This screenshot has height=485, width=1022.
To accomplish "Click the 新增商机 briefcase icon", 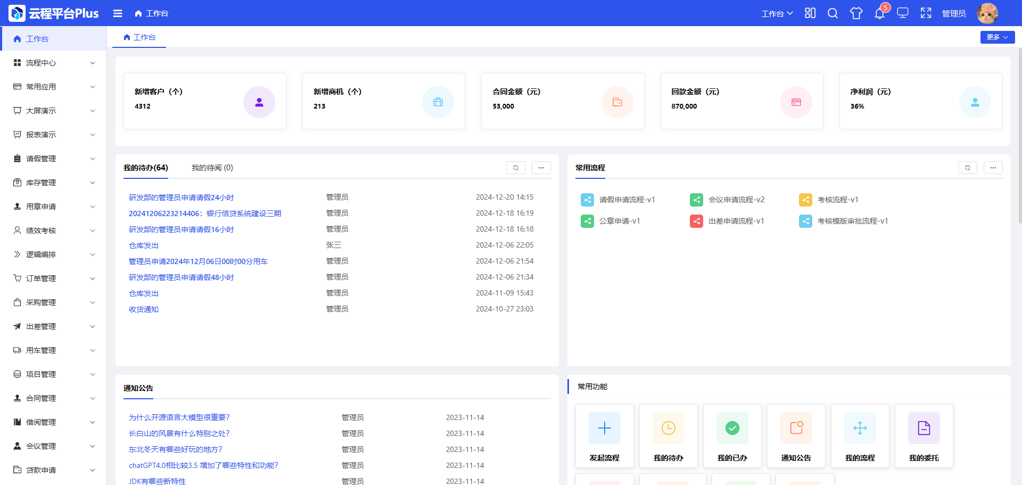I will click(438, 102).
